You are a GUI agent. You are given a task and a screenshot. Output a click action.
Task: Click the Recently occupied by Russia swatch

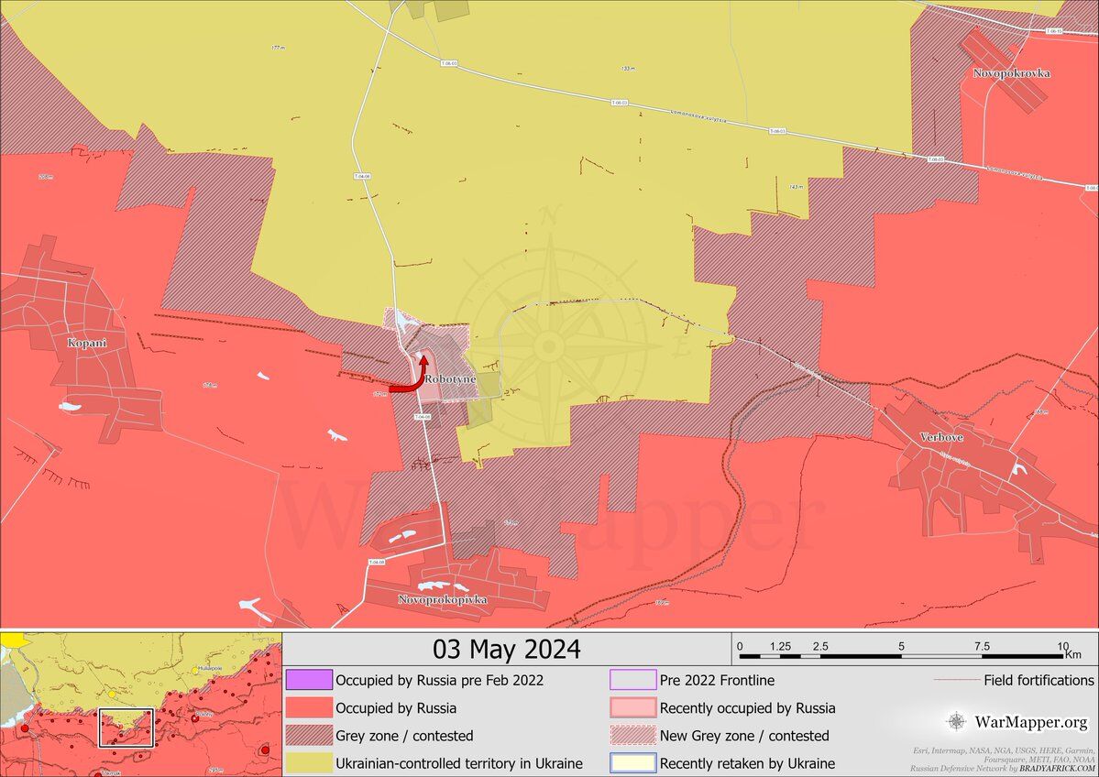(x=632, y=707)
